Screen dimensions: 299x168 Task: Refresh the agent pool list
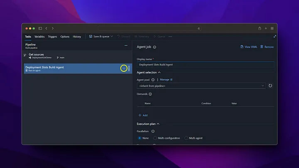pyautogui.click(x=270, y=86)
